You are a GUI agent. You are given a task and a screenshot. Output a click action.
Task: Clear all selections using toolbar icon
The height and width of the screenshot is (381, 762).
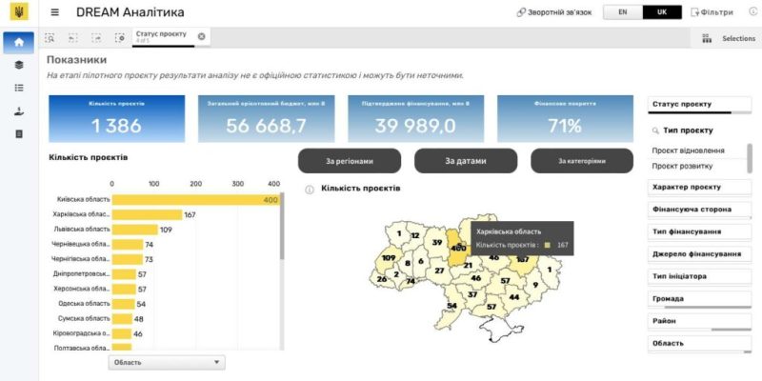click(x=120, y=38)
